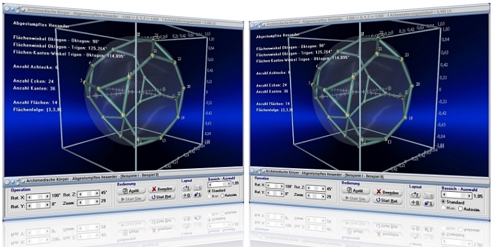
Task: Select Standard radio option in left window
Action: [x=209, y=191]
